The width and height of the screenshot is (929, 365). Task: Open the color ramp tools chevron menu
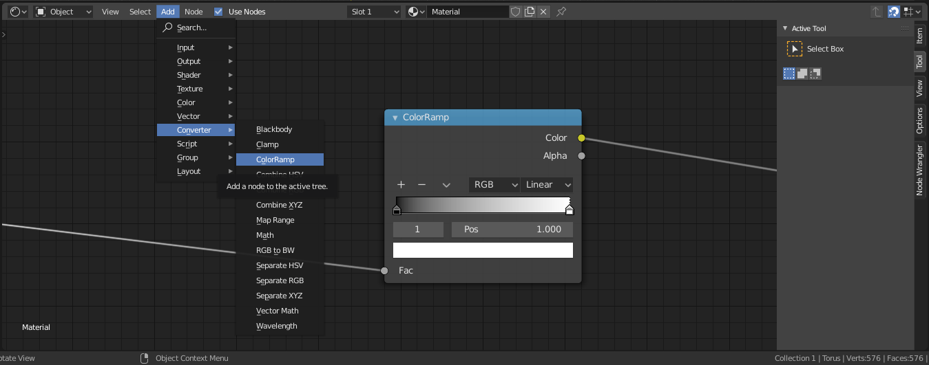coord(446,185)
